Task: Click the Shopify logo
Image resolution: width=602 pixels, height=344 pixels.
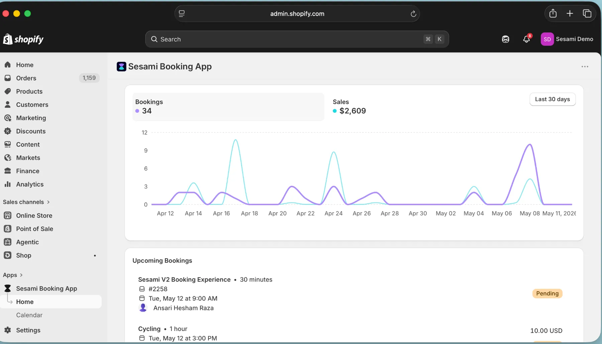Action: point(23,39)
